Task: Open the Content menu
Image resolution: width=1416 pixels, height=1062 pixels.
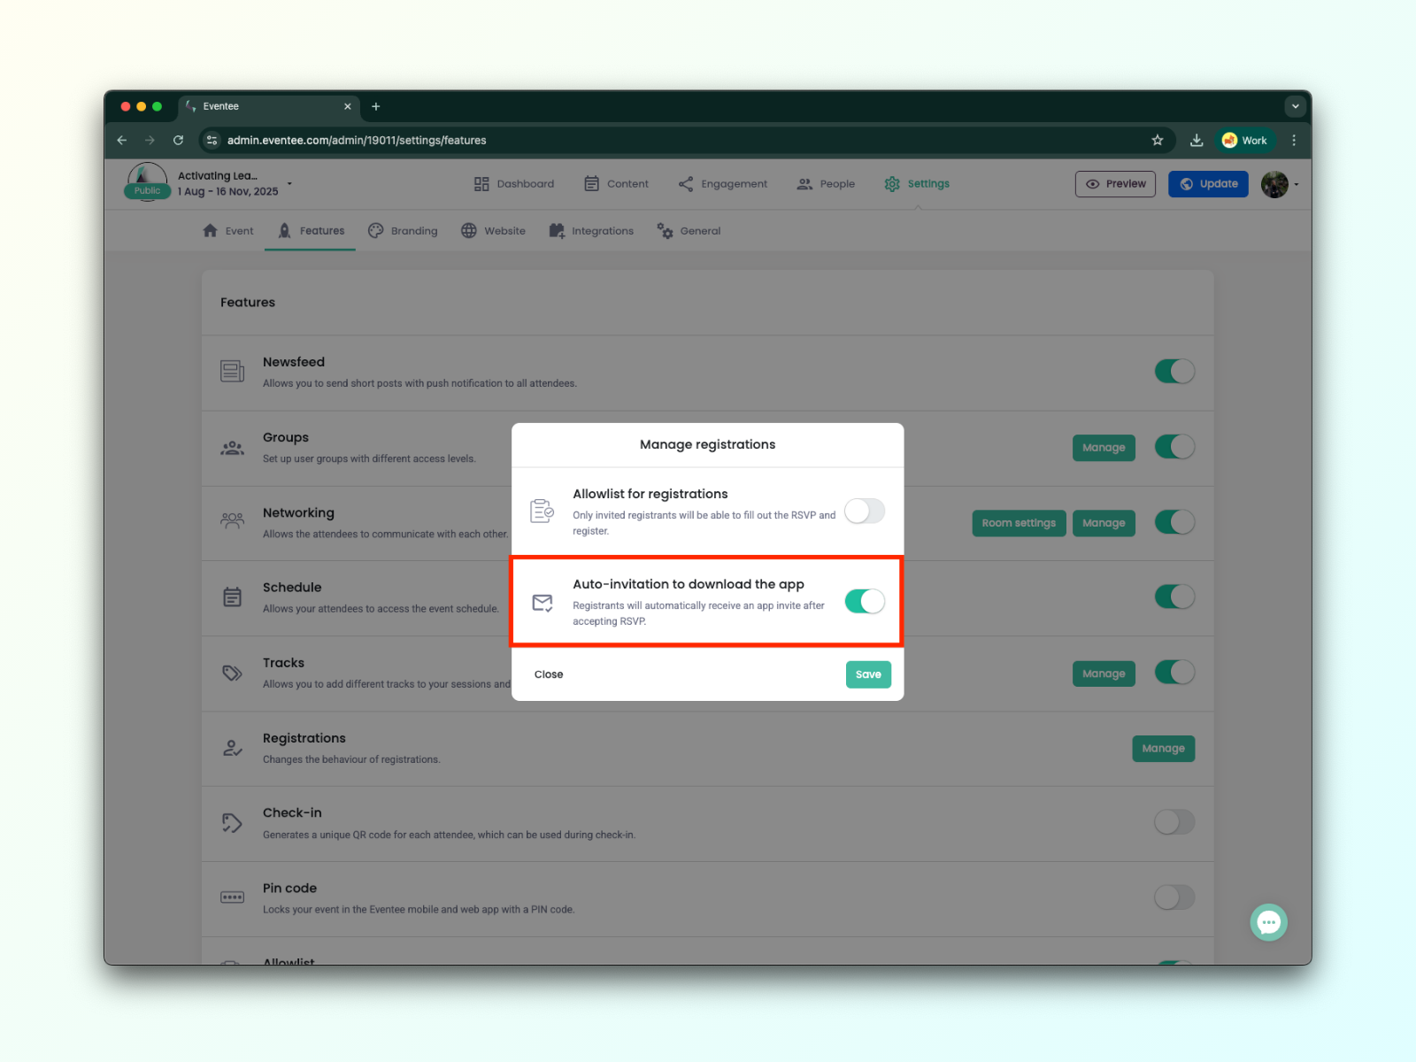Action: (616, 184)
